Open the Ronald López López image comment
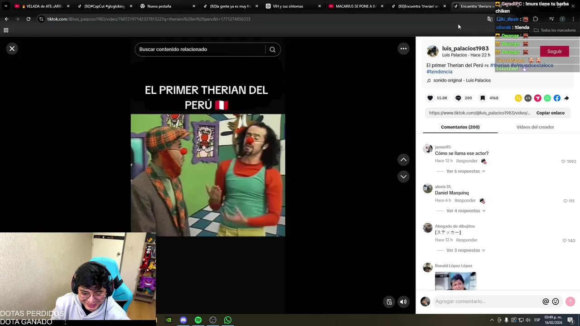580x326 pixels. pyautogui.click(x=455, y=281)
